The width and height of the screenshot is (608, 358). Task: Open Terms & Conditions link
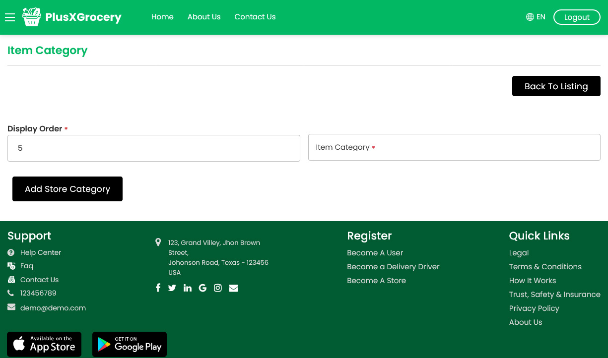[545, 267]
